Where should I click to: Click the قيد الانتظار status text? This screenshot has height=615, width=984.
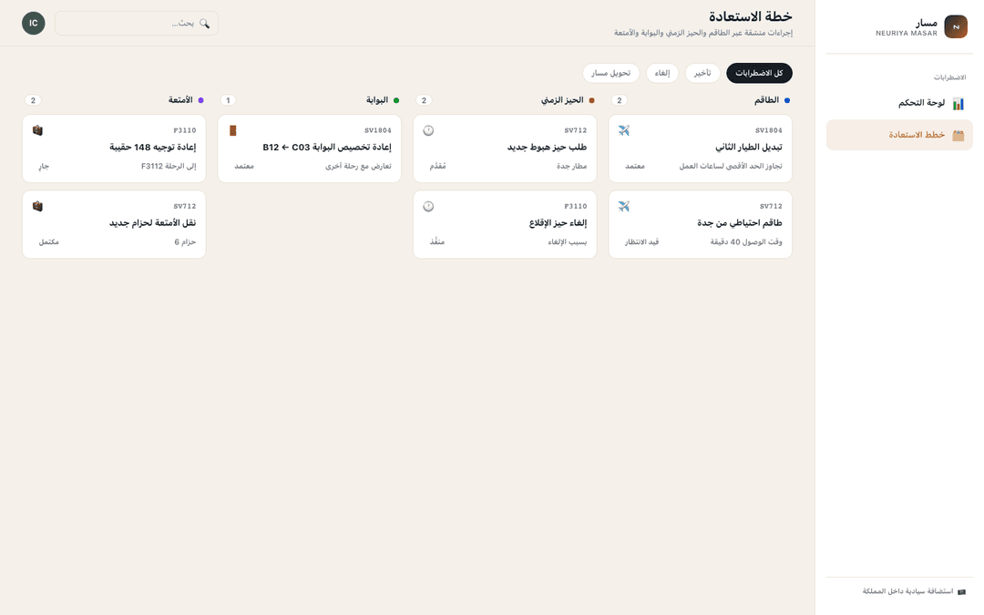[641, 242]
